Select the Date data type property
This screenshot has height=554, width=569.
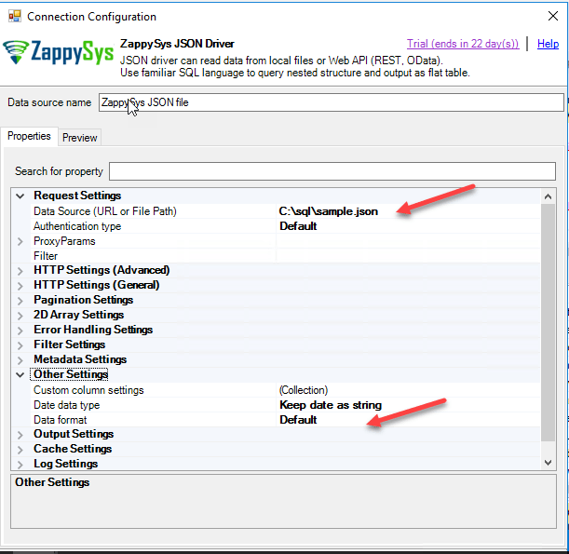pos(66,405)
